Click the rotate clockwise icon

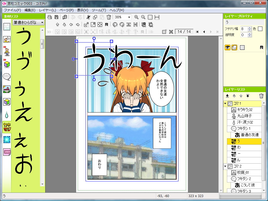point(122,24)
